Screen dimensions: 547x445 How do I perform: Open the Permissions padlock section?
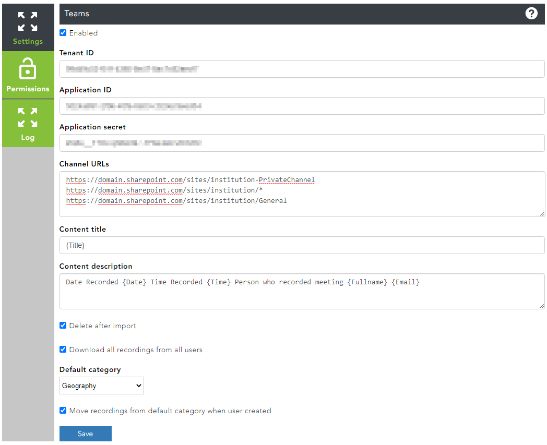click(28, 75)
